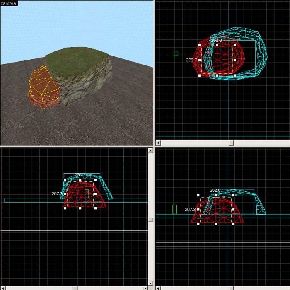290x290 pixels.
Task: Click top-middle selection handle in bottom-right viewport
Action: 215,195
